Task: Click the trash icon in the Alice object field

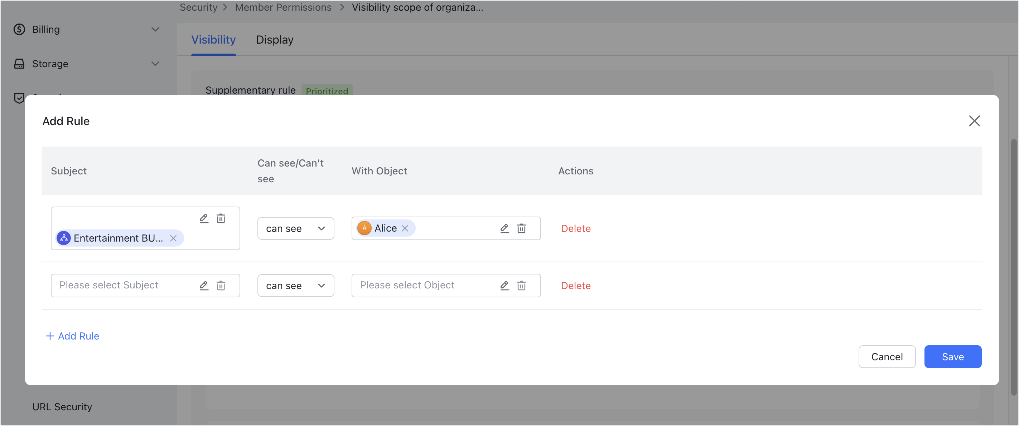Action: (x=521, y=228)
